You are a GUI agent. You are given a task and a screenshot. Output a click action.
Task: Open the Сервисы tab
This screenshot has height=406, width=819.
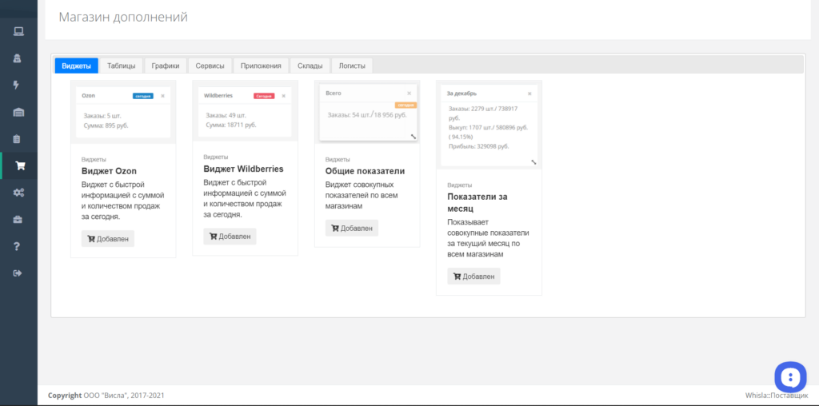tap(210, 66)
